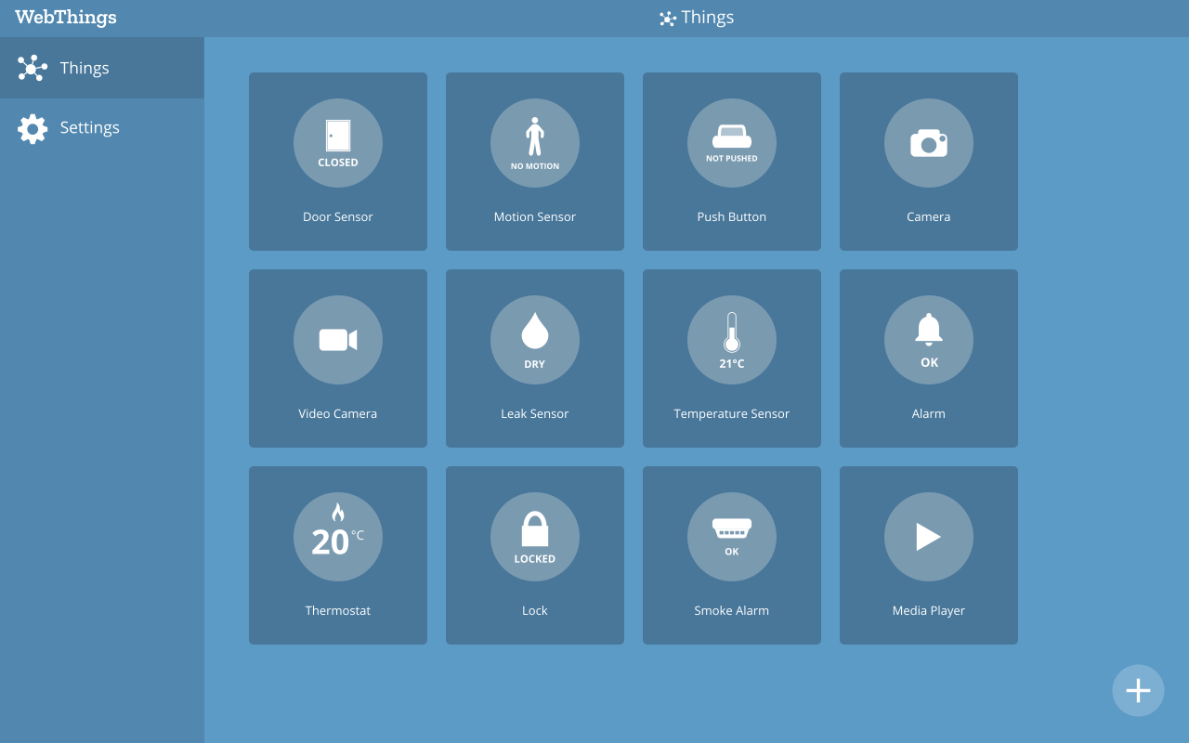Click the Alarm bell icon
The width and height of the screenshot is (1189, 743).
(928, 340)
